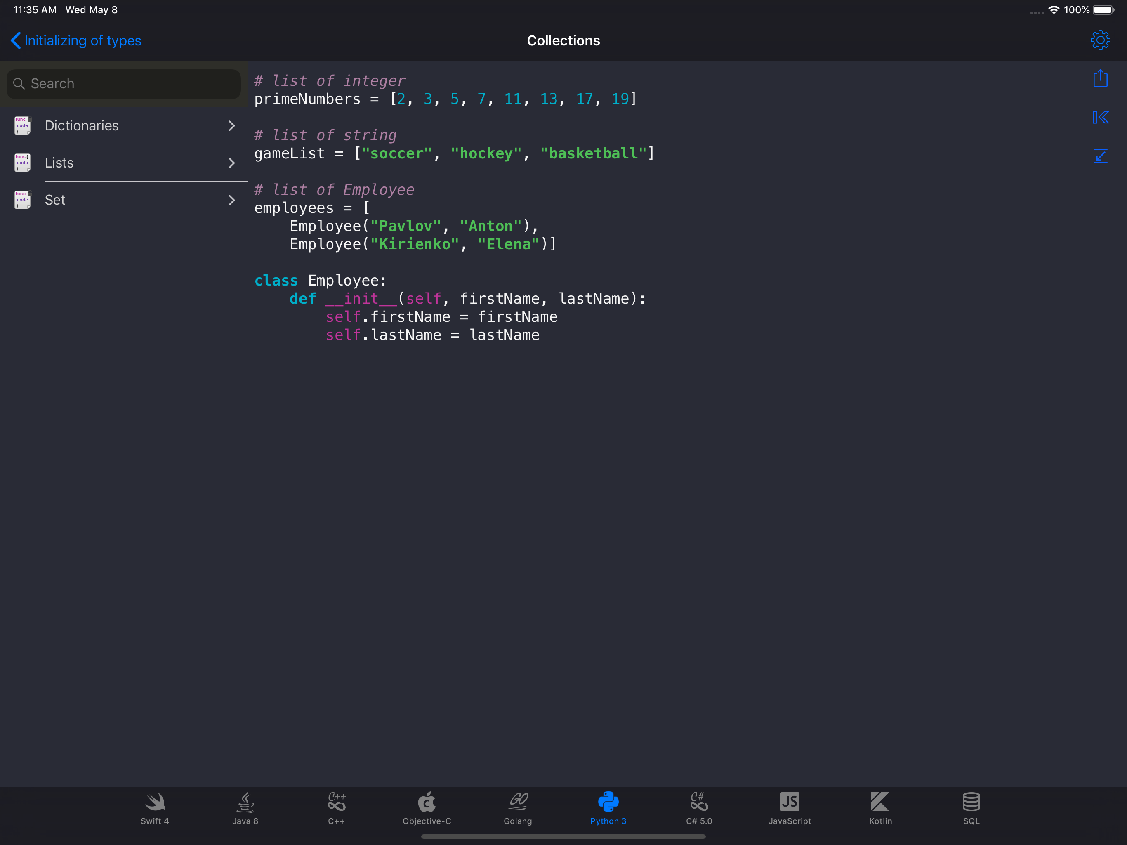Switch to the Swift 4 language
The width and height of the screenshot is (1127, 845).
pyautogui.click(x=154, y=808)
